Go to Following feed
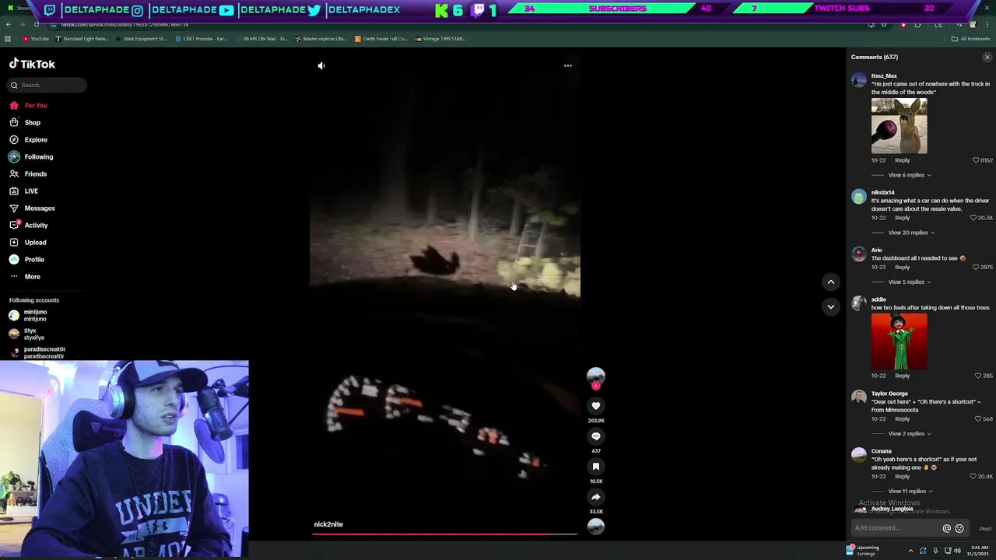Image resolution: width=996 pixels, height=560 pixels. tap(31, 156)
